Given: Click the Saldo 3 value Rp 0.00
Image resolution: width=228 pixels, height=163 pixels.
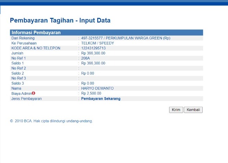Looking at the screenshot, I should click(x=88, y=83).
